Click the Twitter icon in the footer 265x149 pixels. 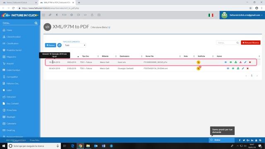pyautogui.click(x=244, y=140)
